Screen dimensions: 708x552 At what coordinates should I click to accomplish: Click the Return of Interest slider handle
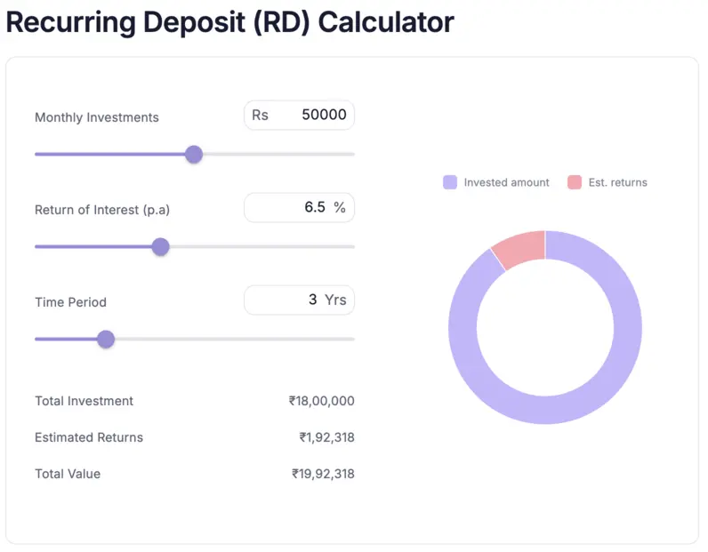[160, 247]
